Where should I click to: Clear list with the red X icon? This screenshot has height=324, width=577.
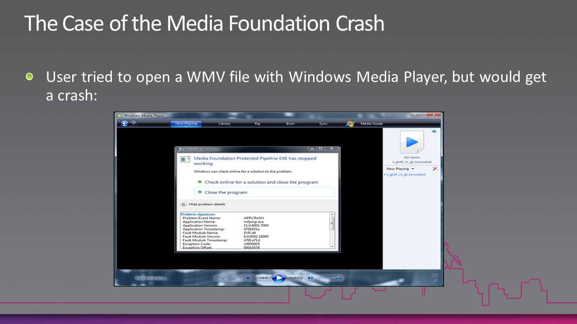[435, 169]
